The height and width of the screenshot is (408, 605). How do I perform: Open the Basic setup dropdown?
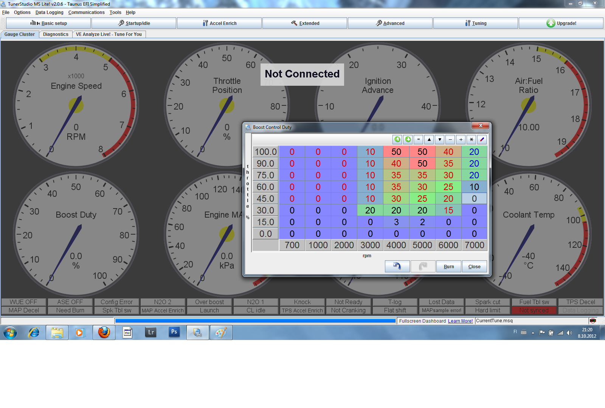[x=48, y=23]
